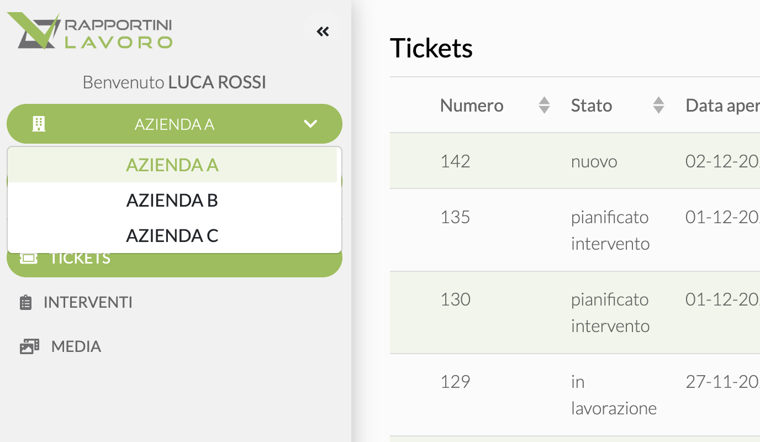Choose Azienda C in dropdown list
760x442 pixels.
172,235
